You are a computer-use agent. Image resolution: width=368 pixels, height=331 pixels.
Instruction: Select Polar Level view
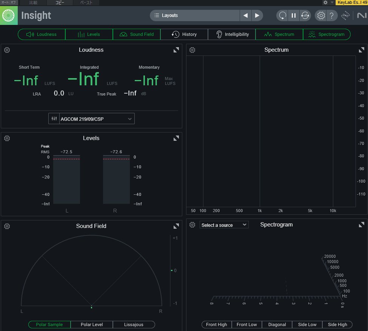pos(92,325)
